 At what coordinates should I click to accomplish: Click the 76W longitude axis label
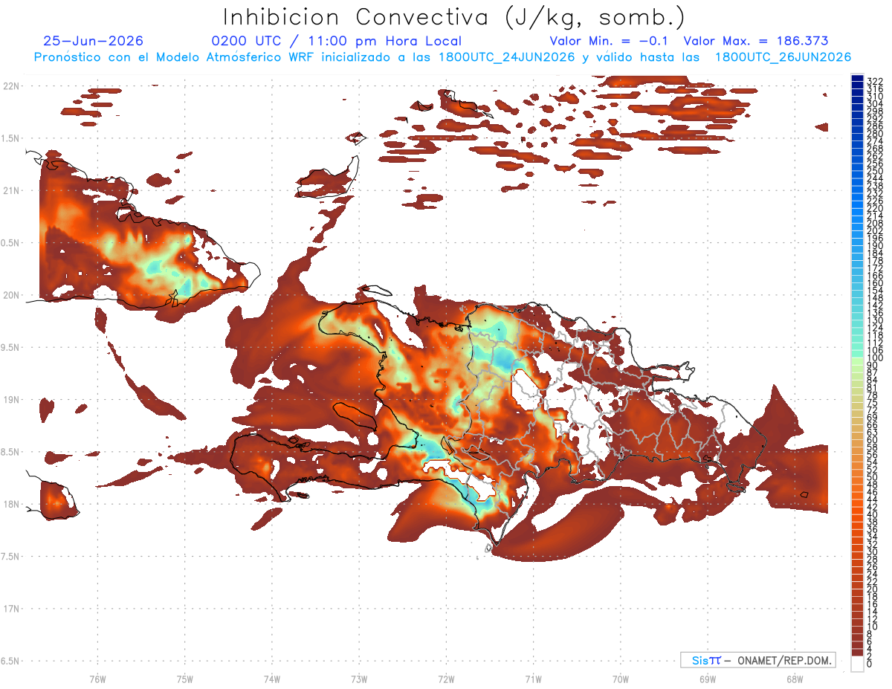(97, 678)
